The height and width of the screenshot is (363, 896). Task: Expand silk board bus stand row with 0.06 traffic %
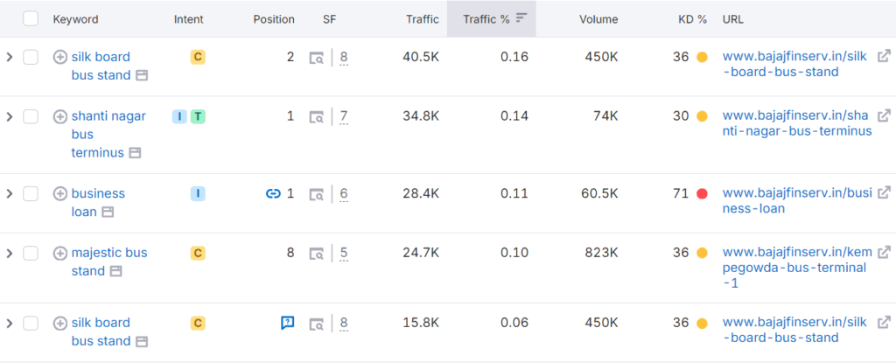(x=9, y=323)
